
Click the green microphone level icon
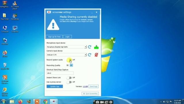tap(96, 47)
